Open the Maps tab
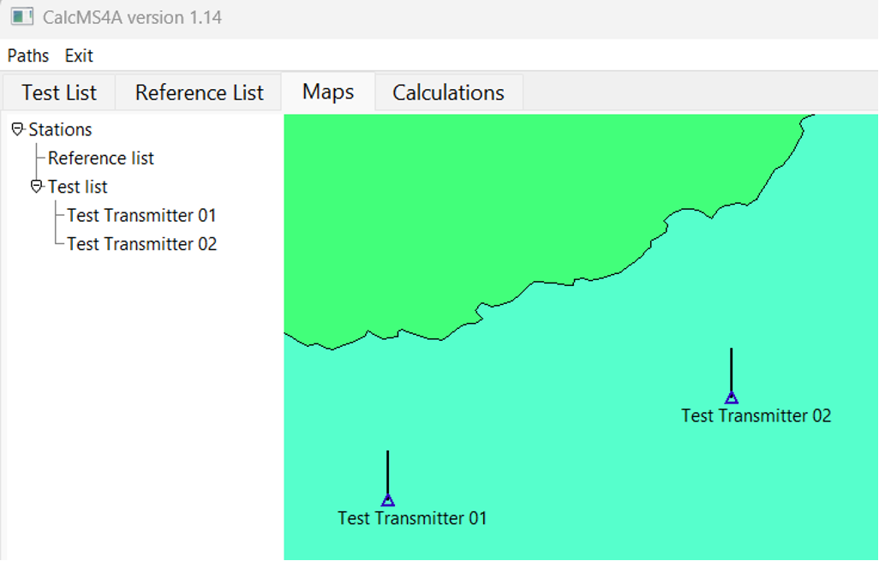 coord(328,92)
